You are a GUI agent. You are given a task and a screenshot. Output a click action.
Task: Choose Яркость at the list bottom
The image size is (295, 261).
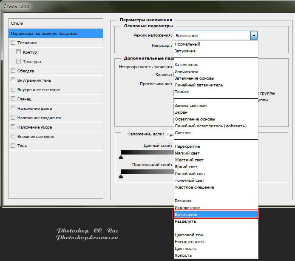point(183,255)
